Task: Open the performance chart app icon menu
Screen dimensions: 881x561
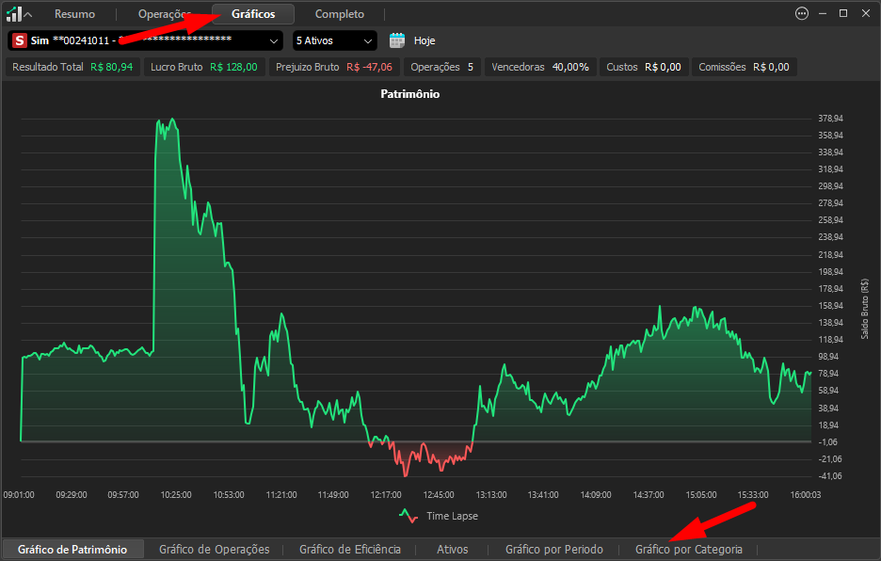Action: 19,13
